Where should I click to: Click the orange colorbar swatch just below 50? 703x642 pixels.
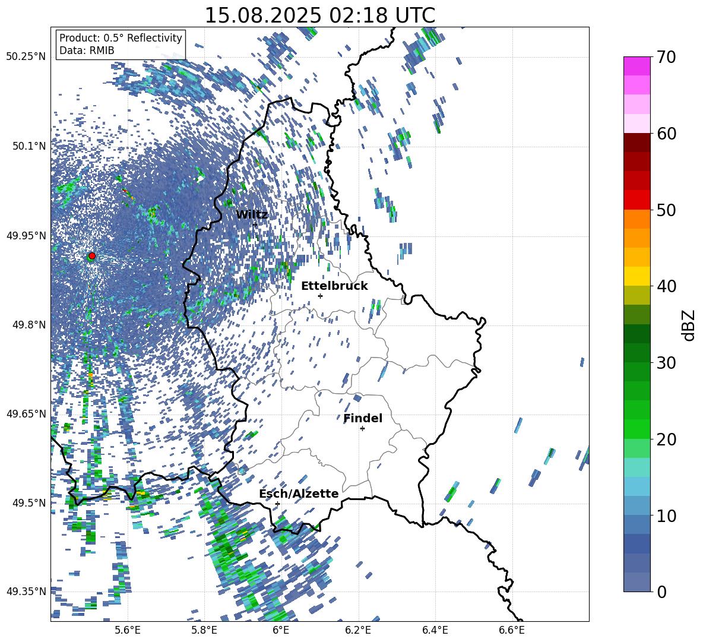click(636, 219)
